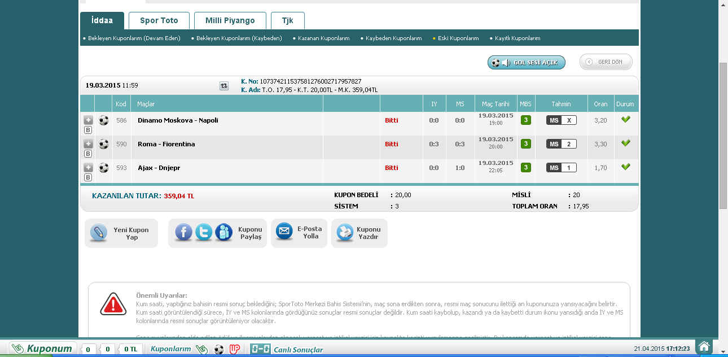Share coupon via Twitter icon

(204, 233)
